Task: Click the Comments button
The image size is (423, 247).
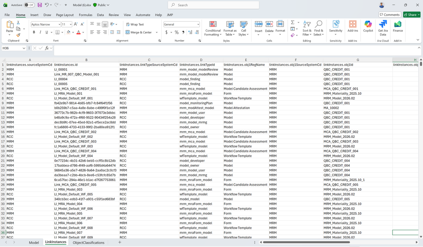Action: (390, 15)
